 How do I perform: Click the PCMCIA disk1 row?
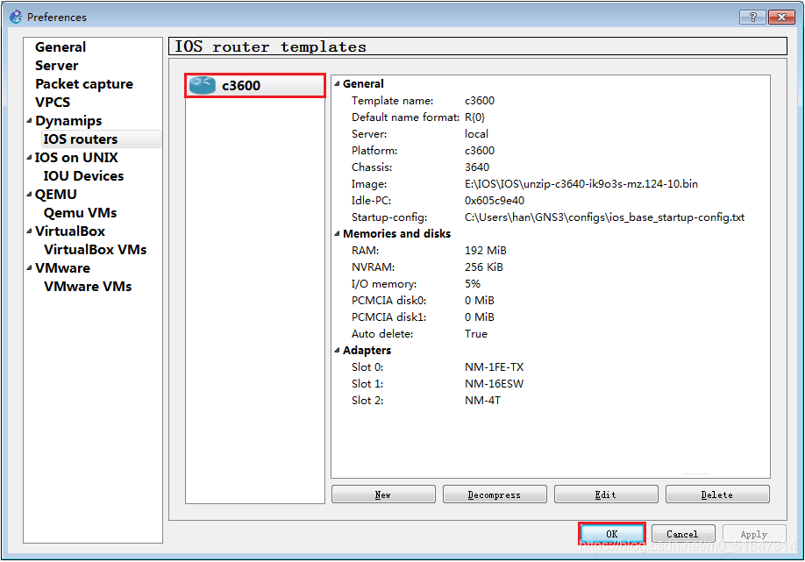point(423,317)
